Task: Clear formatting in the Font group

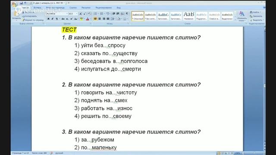Action: pos(89,14)
